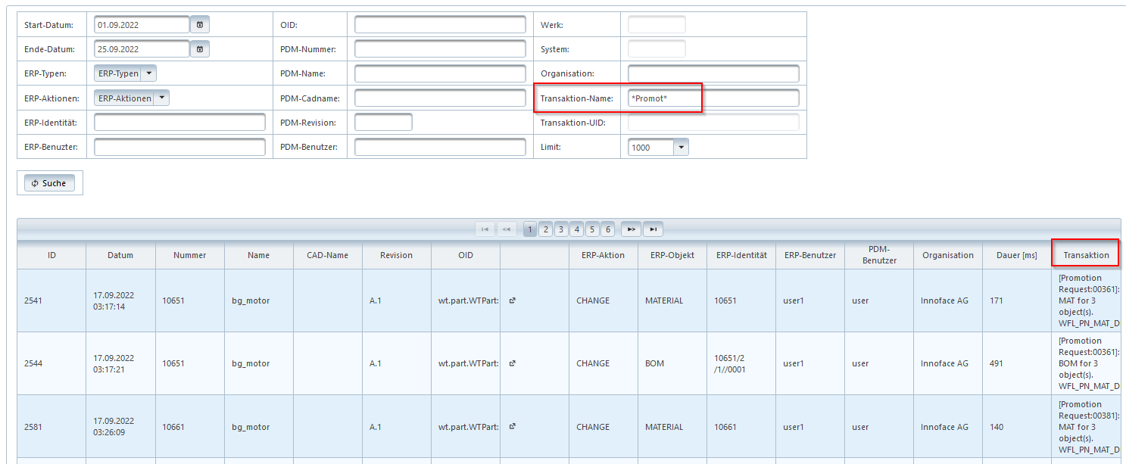Jump to the first results page
Screen dimensions: 1126x464
pyautogui.click(x=485, y=229)
